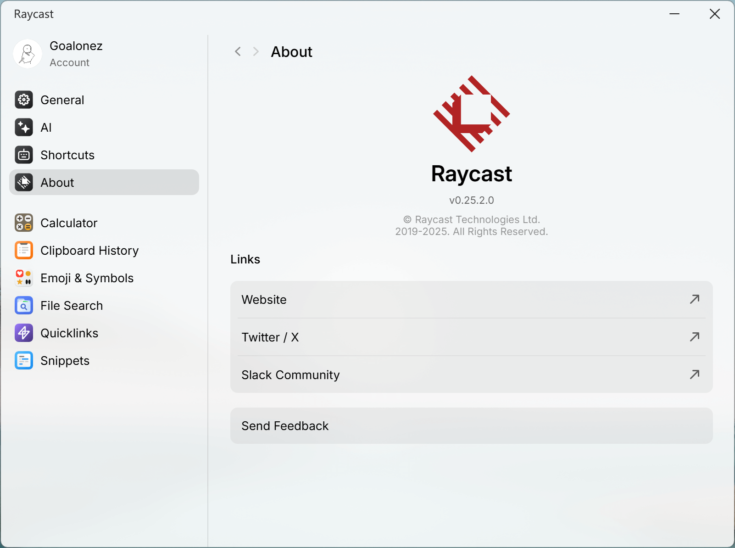Click the large Raycast logo
The width and height of the screenshot is (735, 548).
click(472, 114)
